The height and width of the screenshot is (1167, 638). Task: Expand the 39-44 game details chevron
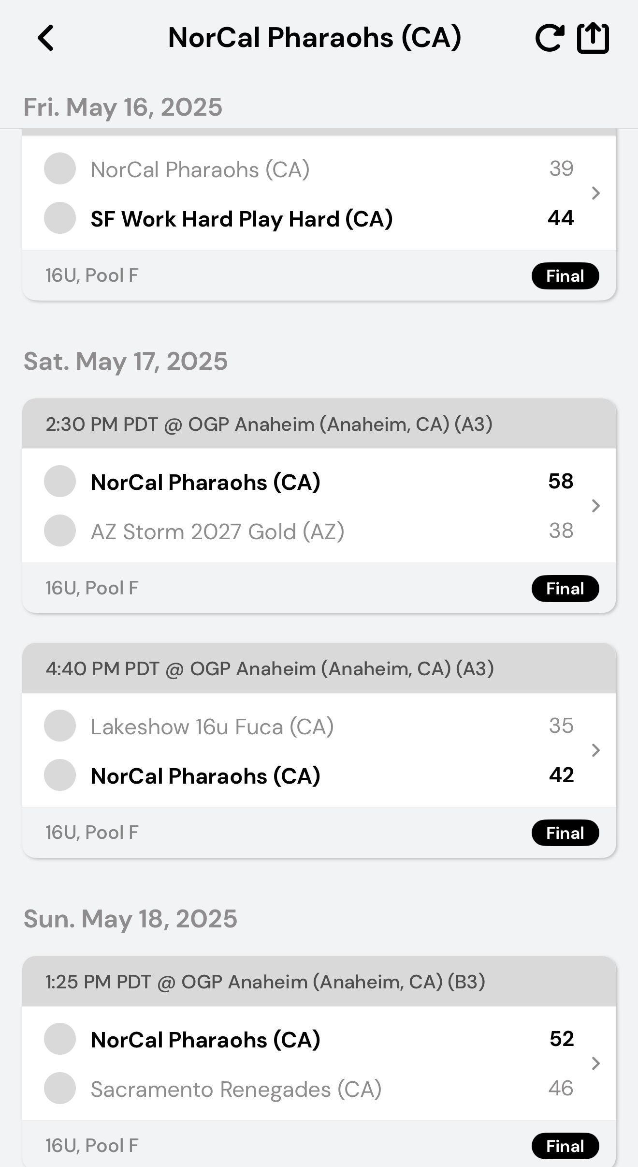(596, 194)
